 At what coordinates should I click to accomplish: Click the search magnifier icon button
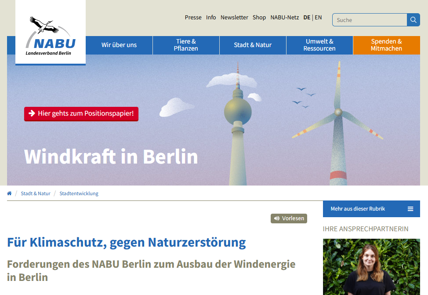click(x=413, y=20)
